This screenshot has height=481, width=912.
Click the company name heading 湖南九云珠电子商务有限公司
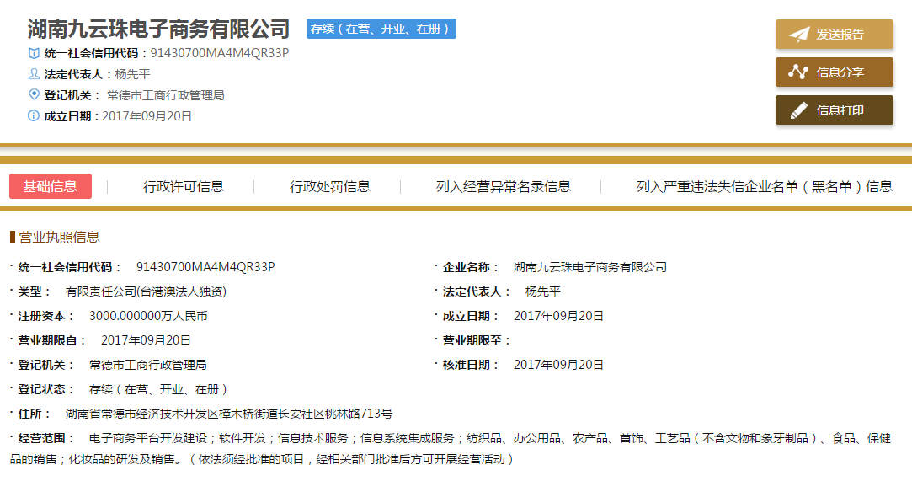pyautogui.click(x=158, y=29)
